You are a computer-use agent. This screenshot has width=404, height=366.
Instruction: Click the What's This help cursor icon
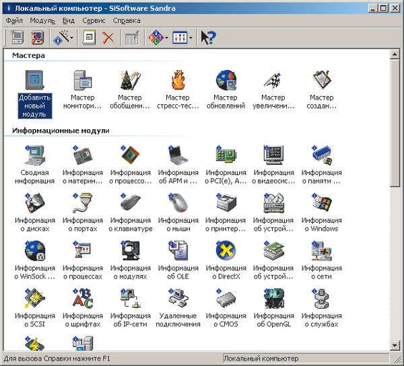click(x=208, y=38)
